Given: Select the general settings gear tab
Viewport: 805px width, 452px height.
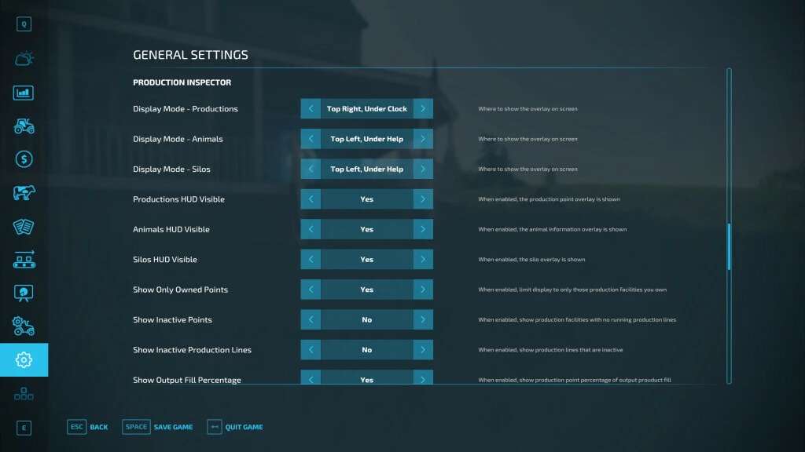Looking at the screenshot, I should tap(24, 360).
